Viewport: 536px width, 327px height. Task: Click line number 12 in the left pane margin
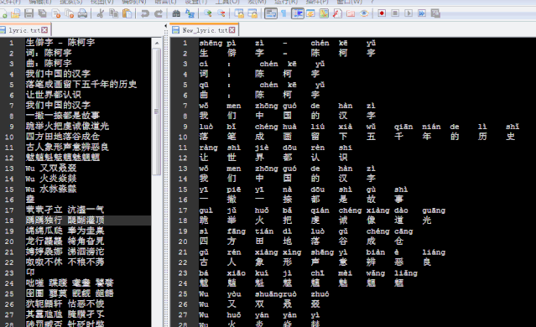[9, 158]
